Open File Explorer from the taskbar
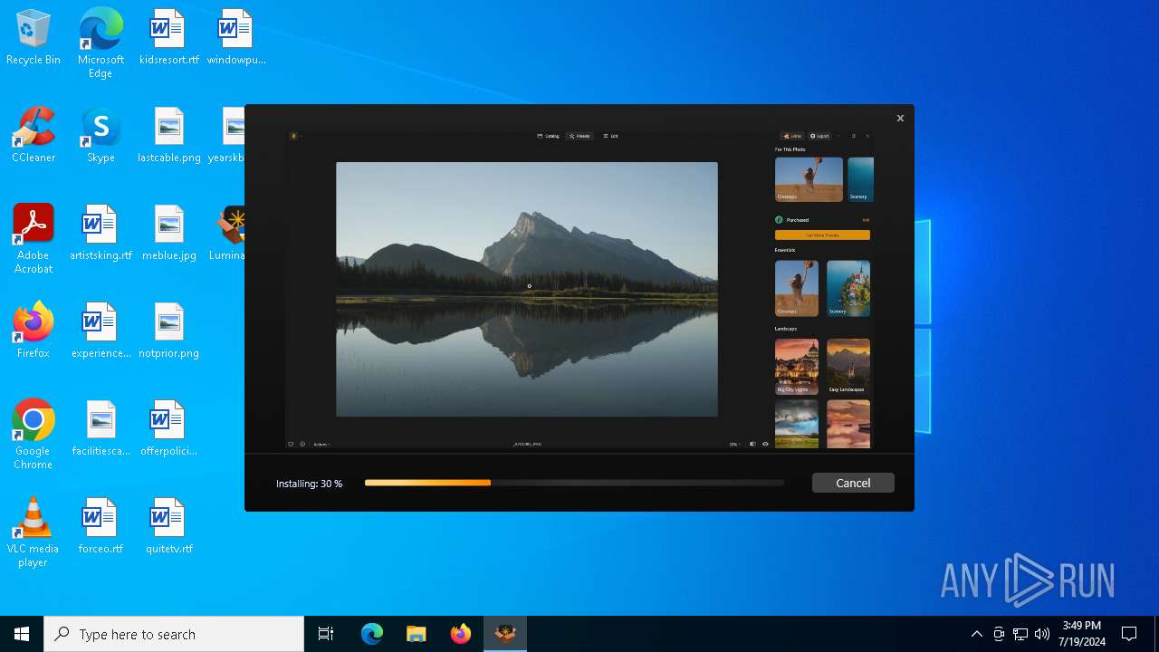Viewport: 1159px width, 652px height. 416,634
